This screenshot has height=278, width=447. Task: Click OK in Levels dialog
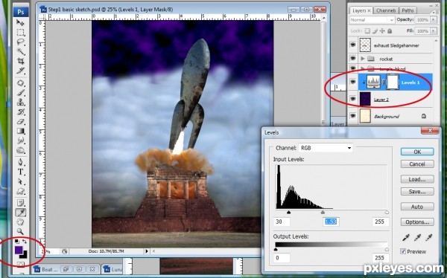[x=417, y=152]
